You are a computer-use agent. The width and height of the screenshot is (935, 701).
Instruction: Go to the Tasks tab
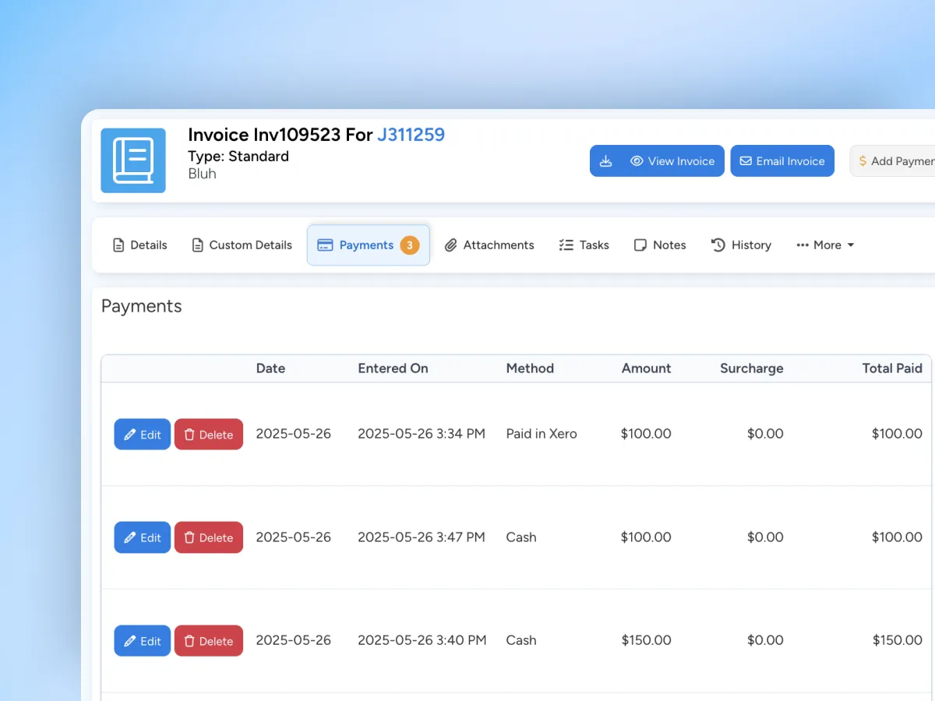584,245
